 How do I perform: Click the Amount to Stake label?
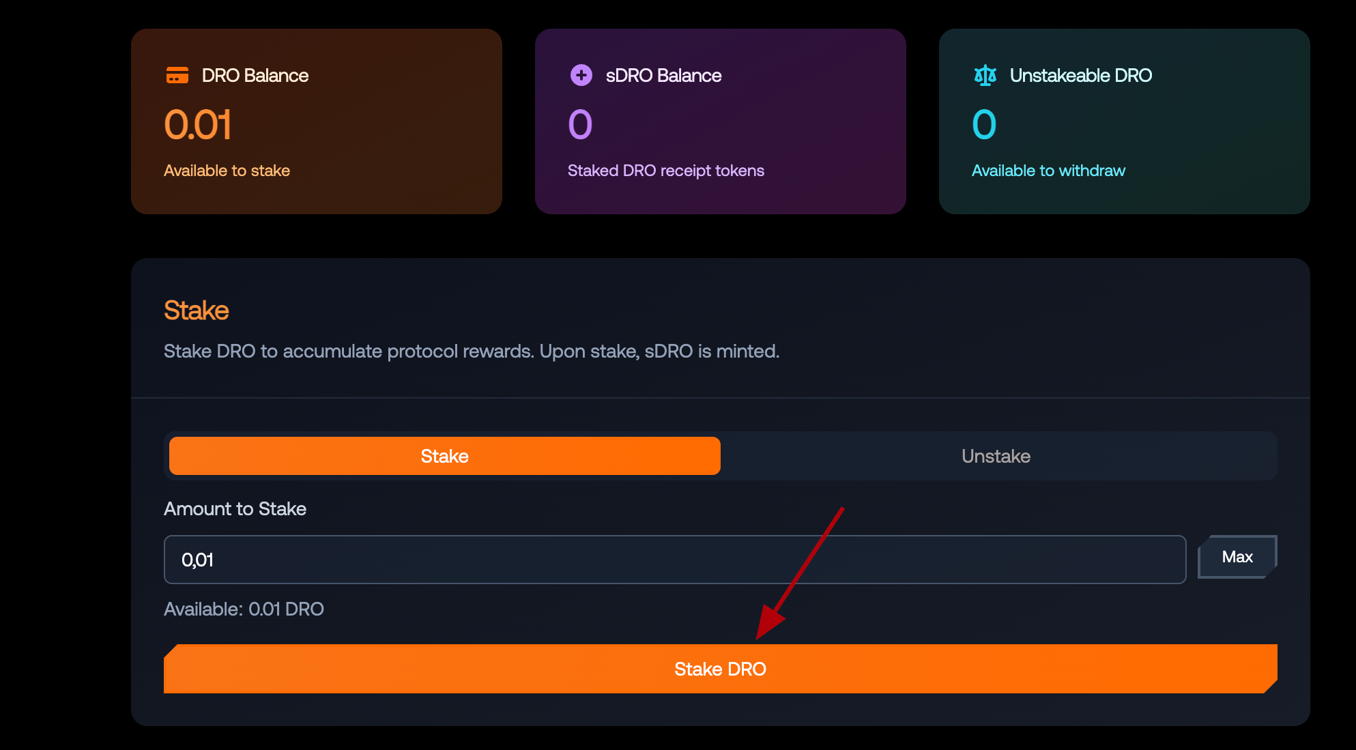[235, 509]
